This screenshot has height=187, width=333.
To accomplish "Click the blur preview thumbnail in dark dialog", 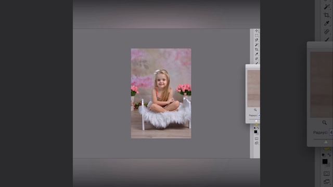I will 322,85.
